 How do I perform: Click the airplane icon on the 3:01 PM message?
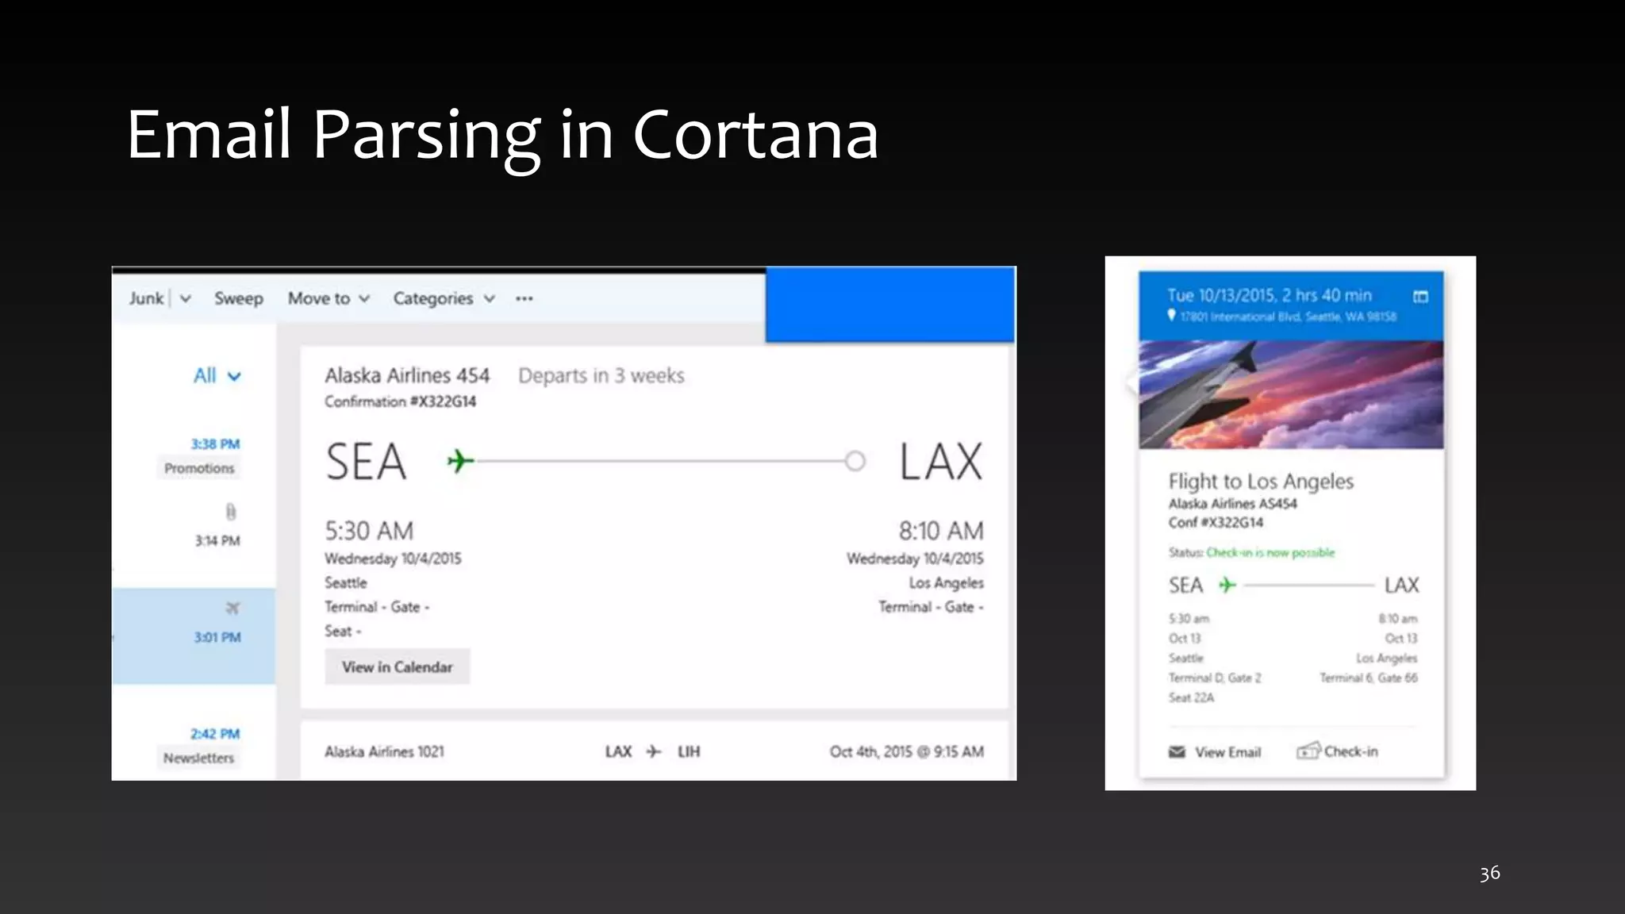232,609
